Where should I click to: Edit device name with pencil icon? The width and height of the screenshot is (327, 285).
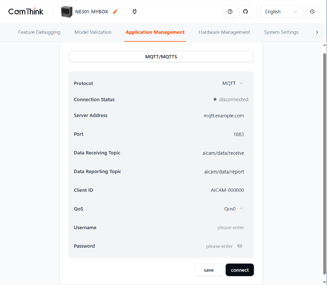(115, 12)
